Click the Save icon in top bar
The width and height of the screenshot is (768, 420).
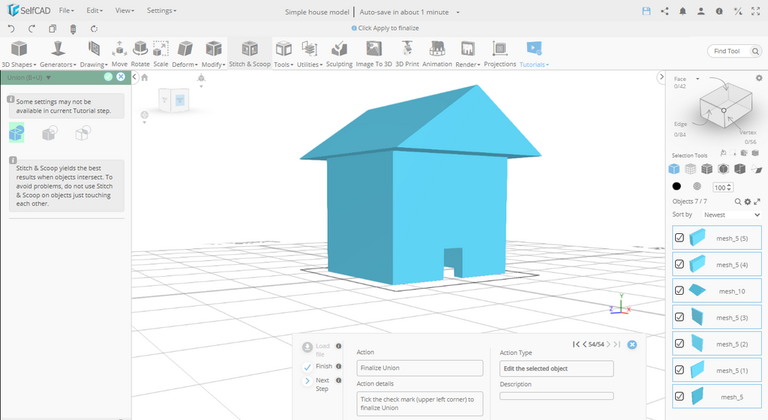[x=646, y=11]
